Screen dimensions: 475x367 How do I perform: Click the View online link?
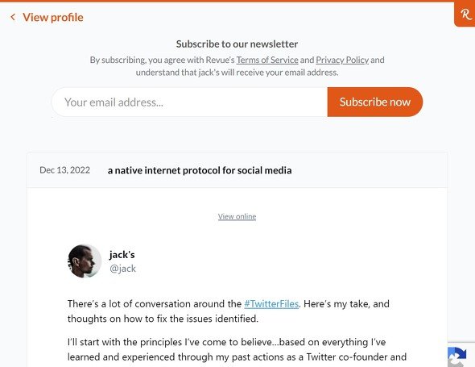(x=237, y=216)
